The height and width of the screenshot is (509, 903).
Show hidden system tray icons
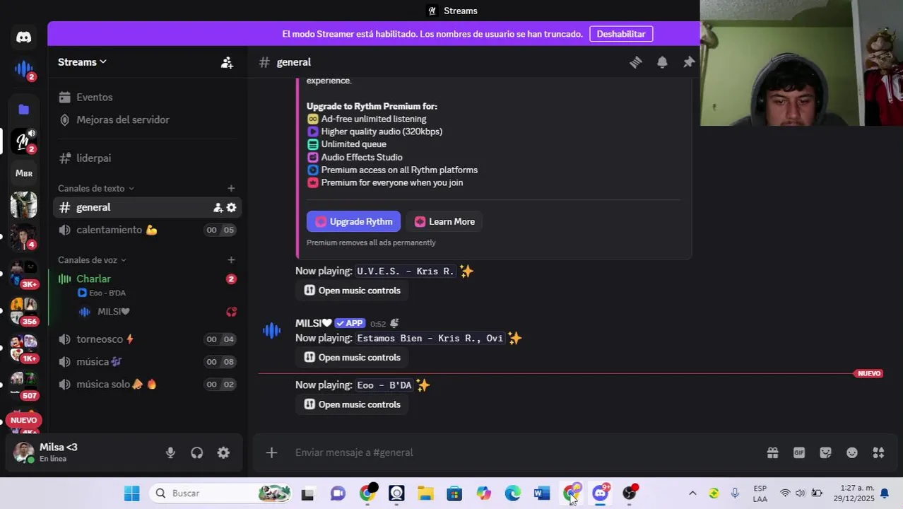click(692, 493)
